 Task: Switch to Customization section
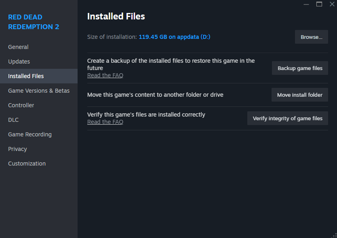27,164
